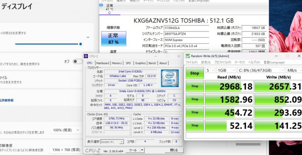Click the core speed 3790.73 MHz value

pyautogui.click(x=117, y=119)
